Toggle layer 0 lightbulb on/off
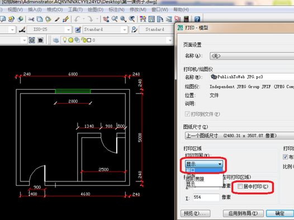The height and width of the screenshot is (220, 294). (x=65, y=40)
